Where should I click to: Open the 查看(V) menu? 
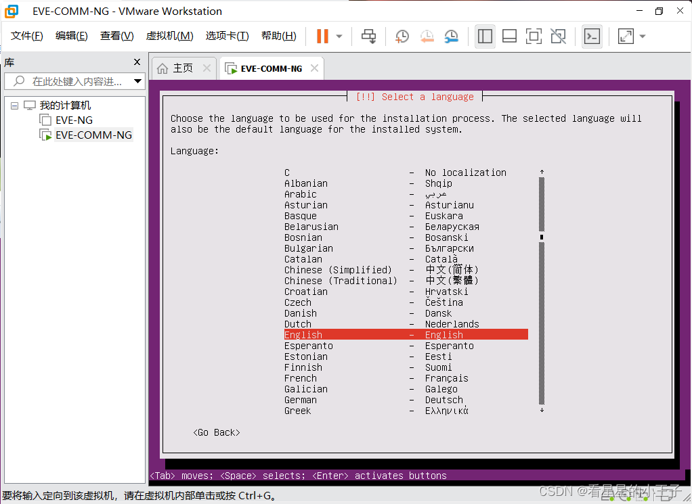tap(117, 36)
